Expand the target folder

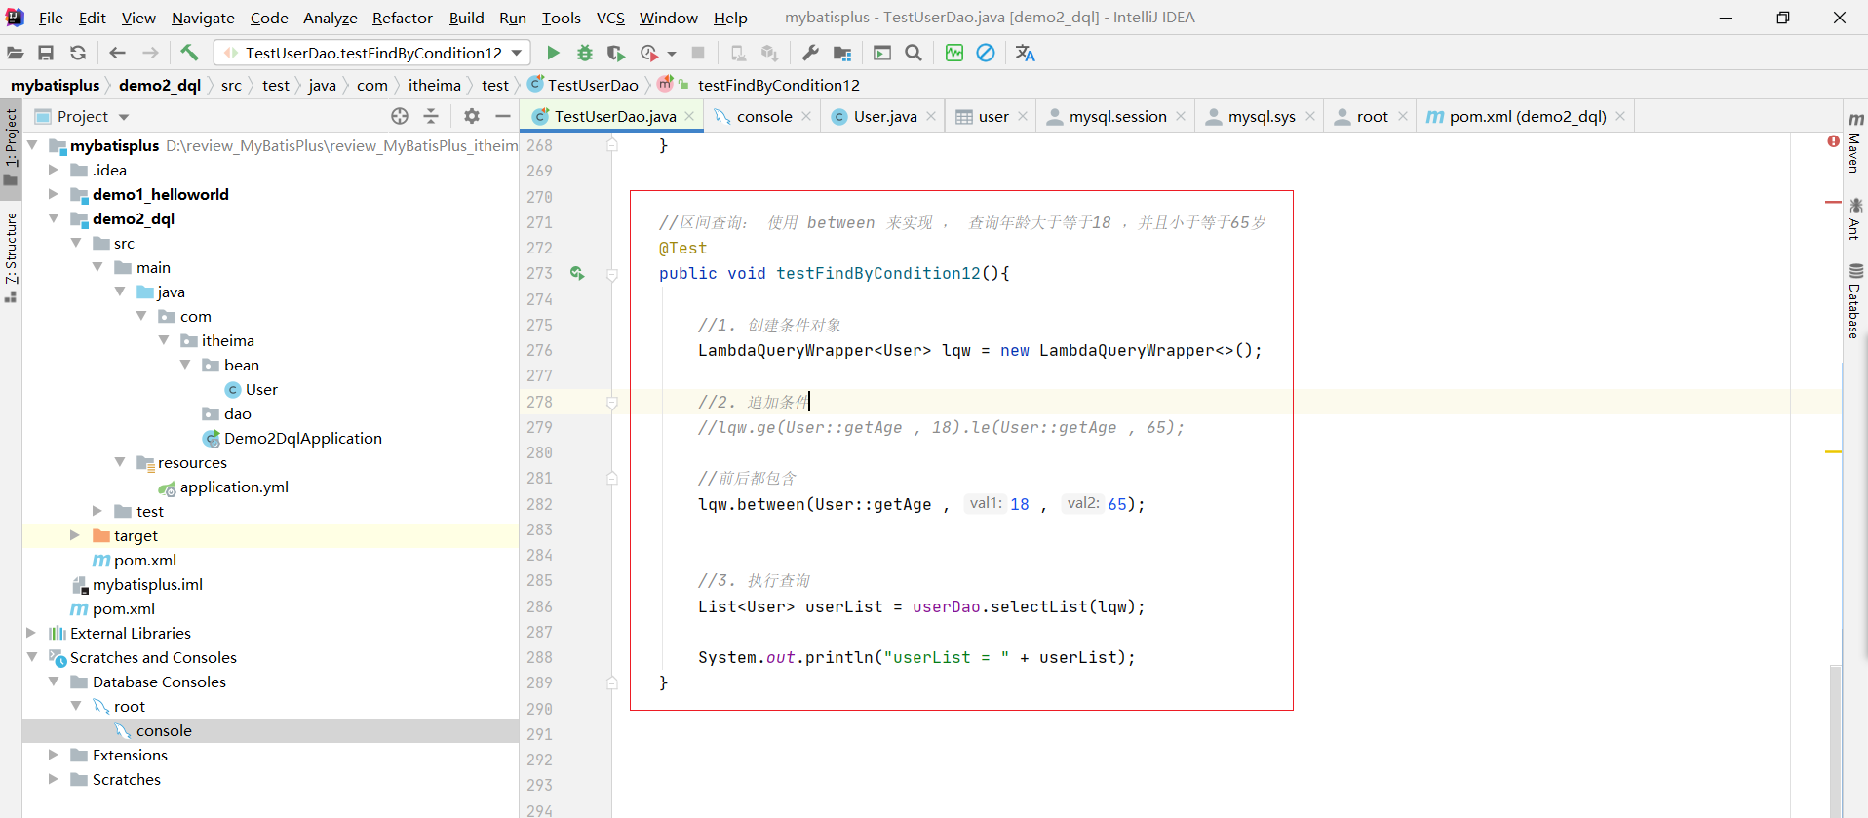pos(75,535)
